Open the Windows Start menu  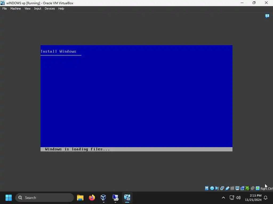9,198
